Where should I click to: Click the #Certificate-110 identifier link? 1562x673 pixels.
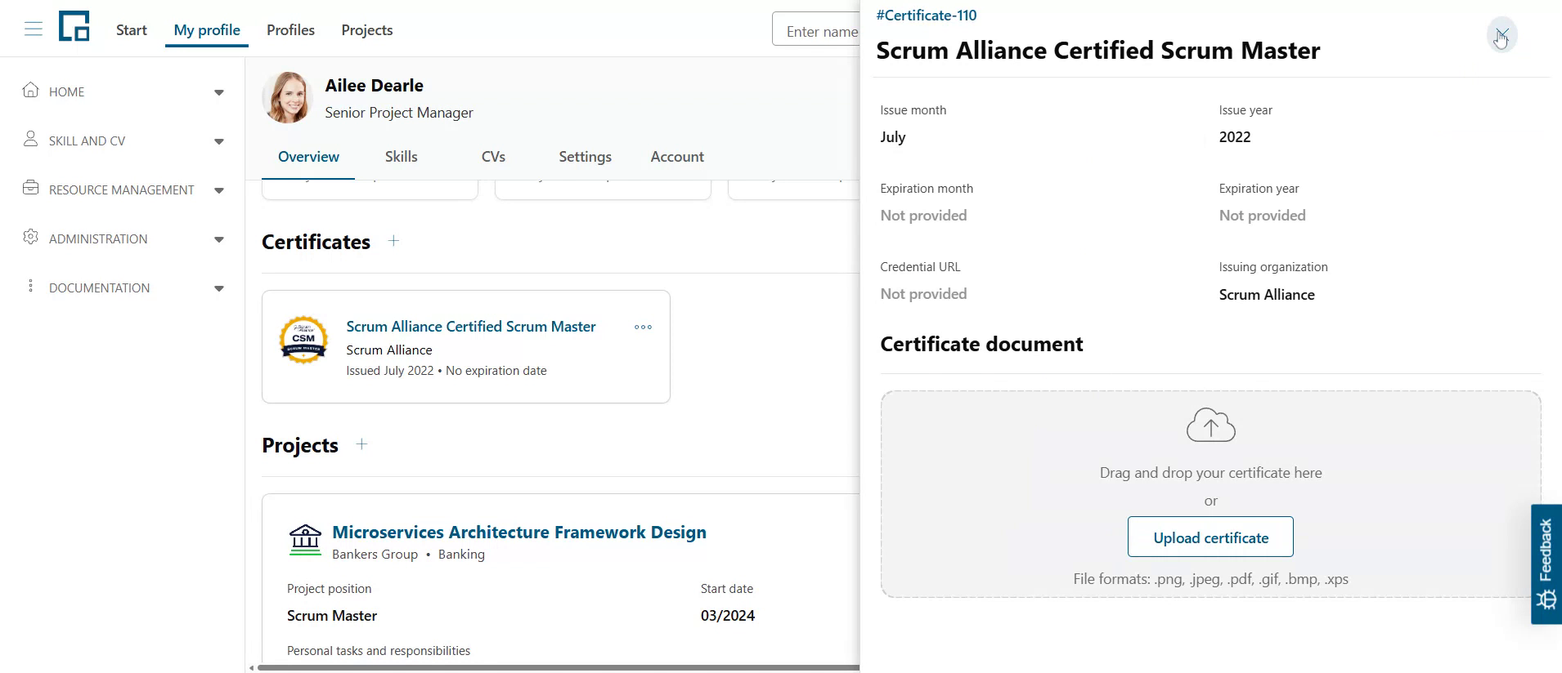(927, 16)
